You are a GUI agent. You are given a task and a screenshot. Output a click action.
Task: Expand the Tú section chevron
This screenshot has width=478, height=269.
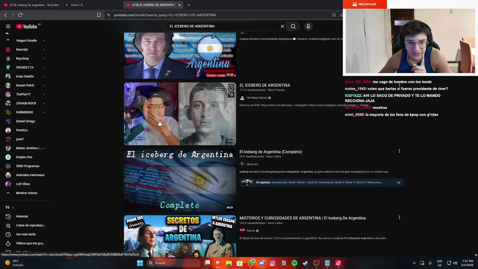click(x=13, y=207)
